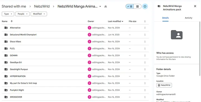Go to Shared with me breadcrumb
This screenshot has width=201, height=102.
pos(14,6)
